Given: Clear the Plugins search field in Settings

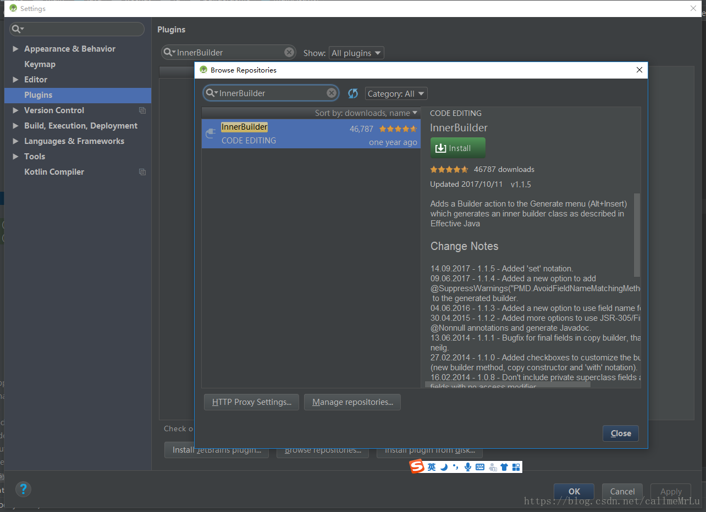Looking at the screenshot, I should click(289, 52).
